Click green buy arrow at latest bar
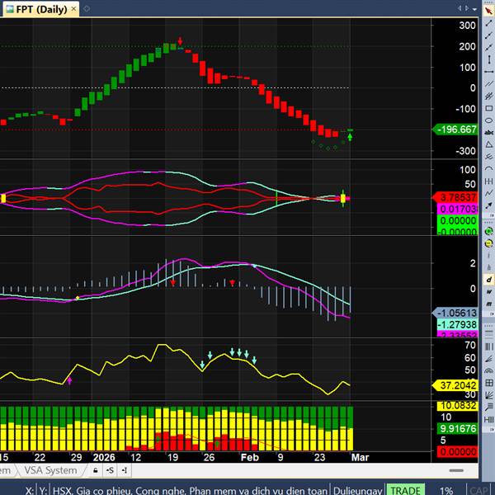This screenshot has width=495, height=495. [x=350, y=137]
